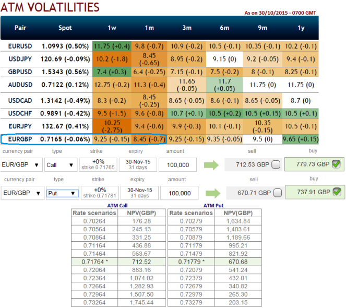Click the sell price 712.53 GBP

click(253, 165)
